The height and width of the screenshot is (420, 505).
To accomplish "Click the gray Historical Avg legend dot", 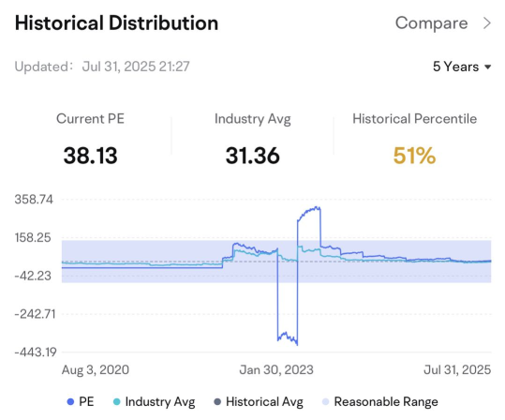I will 217,402.
